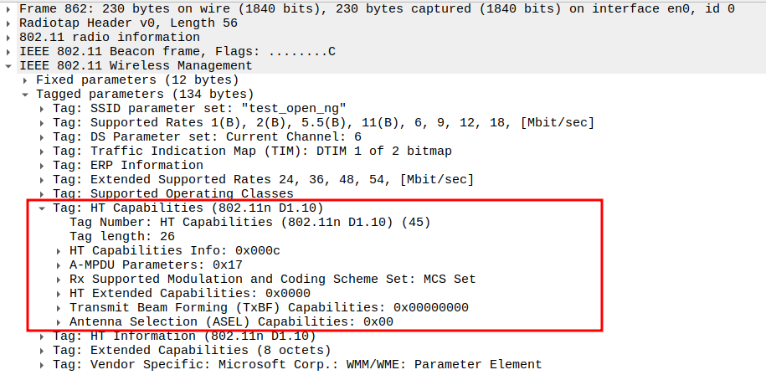The image size is (766, 375).
Task: Expand A-MPDU Parameters 0x17
Action: (59, 265)
